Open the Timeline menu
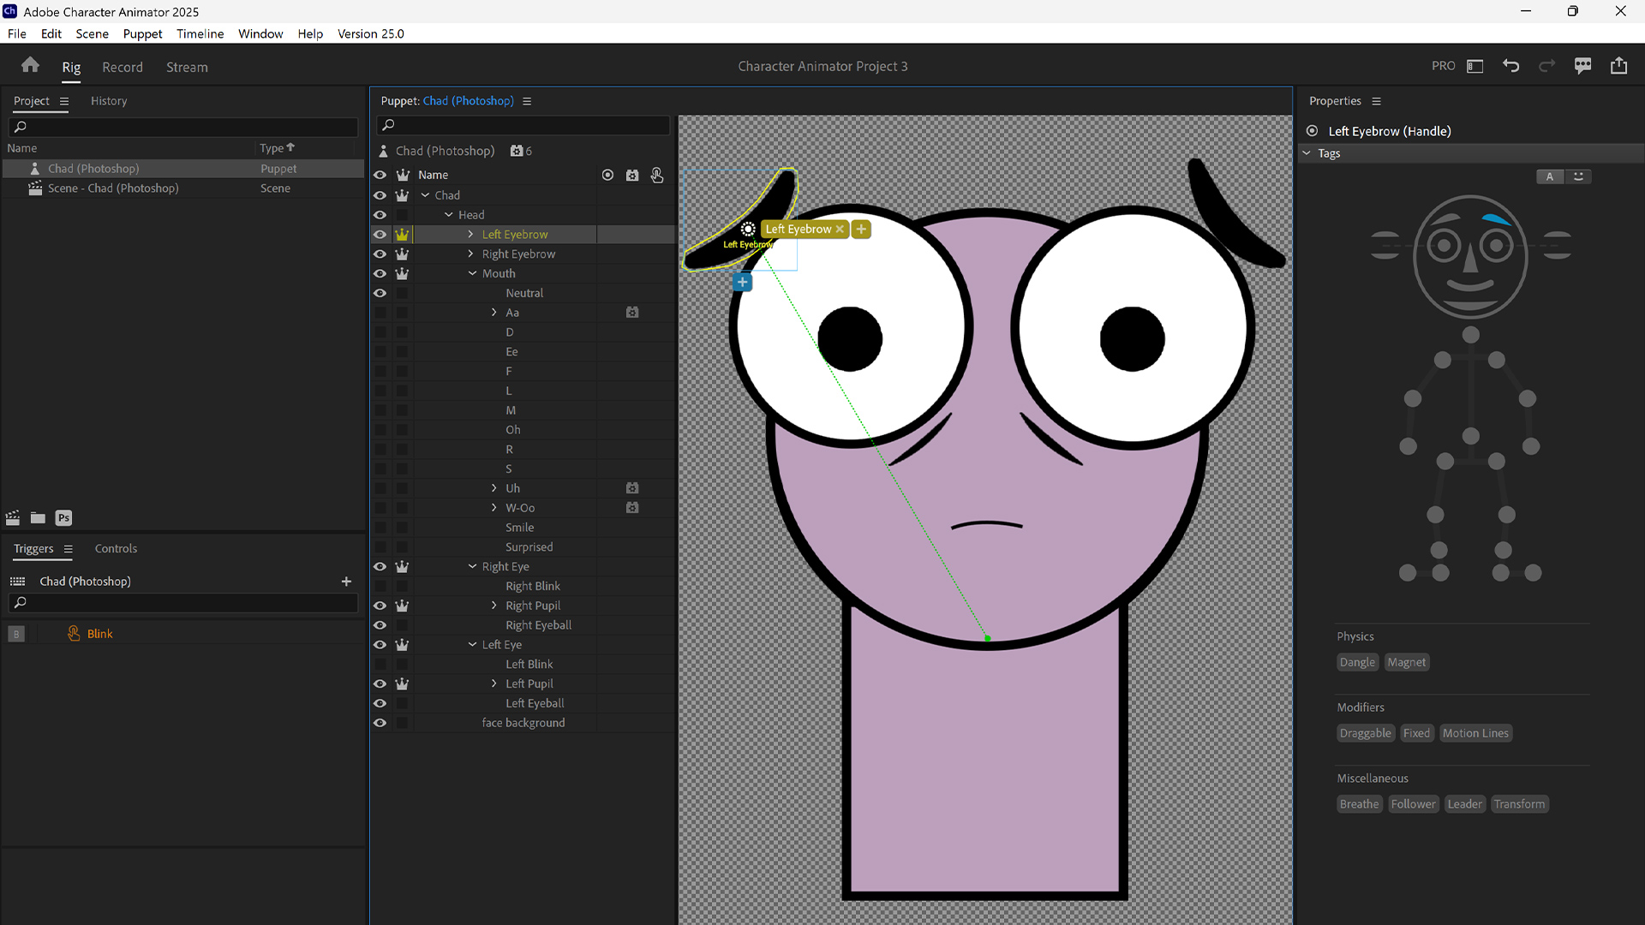The height and width of the screenshot is (925, 1645). click(200, 33)
